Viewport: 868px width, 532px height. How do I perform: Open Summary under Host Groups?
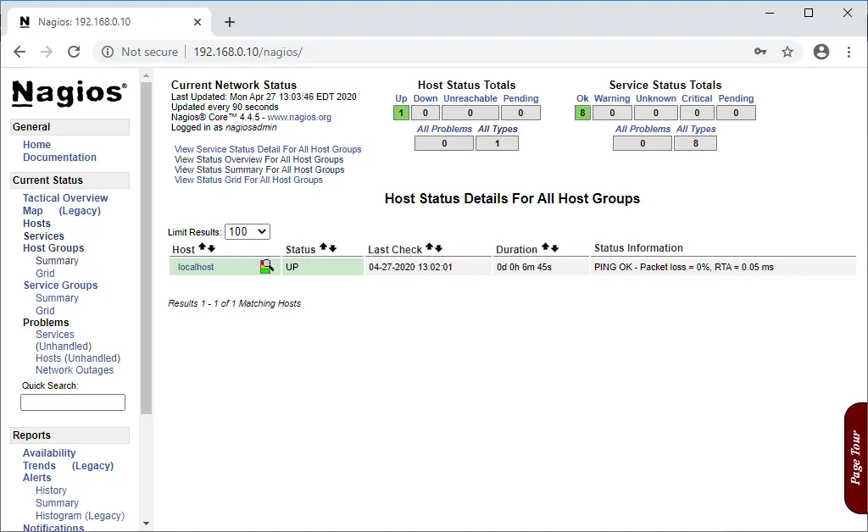click(x=57, y=260)
